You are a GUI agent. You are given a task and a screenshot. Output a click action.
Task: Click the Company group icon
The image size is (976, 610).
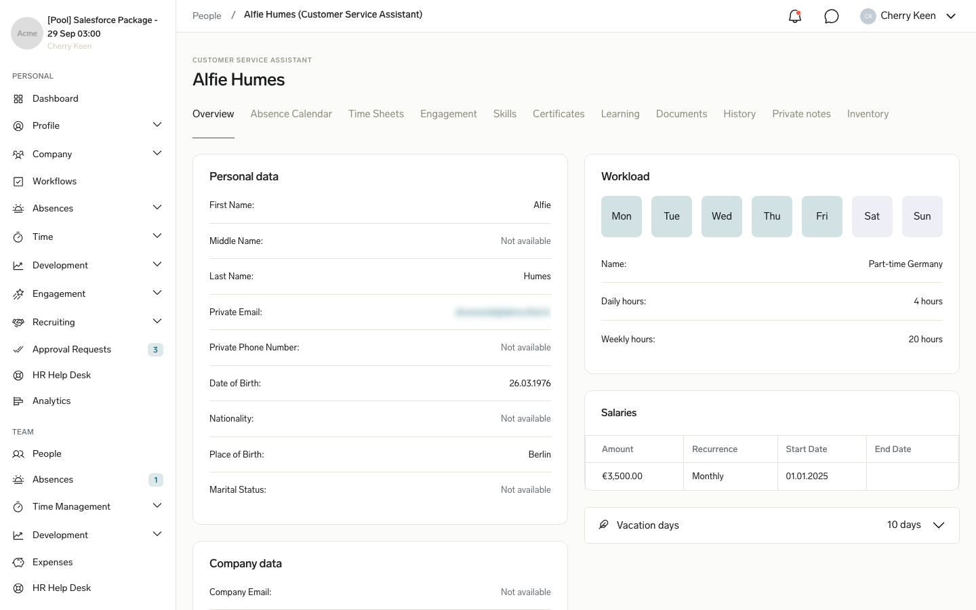(x=18, y=155)
